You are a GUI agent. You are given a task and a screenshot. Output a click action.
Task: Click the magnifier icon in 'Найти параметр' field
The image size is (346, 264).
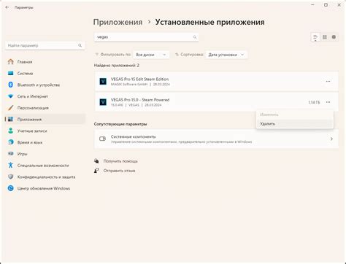click(80, 45)
